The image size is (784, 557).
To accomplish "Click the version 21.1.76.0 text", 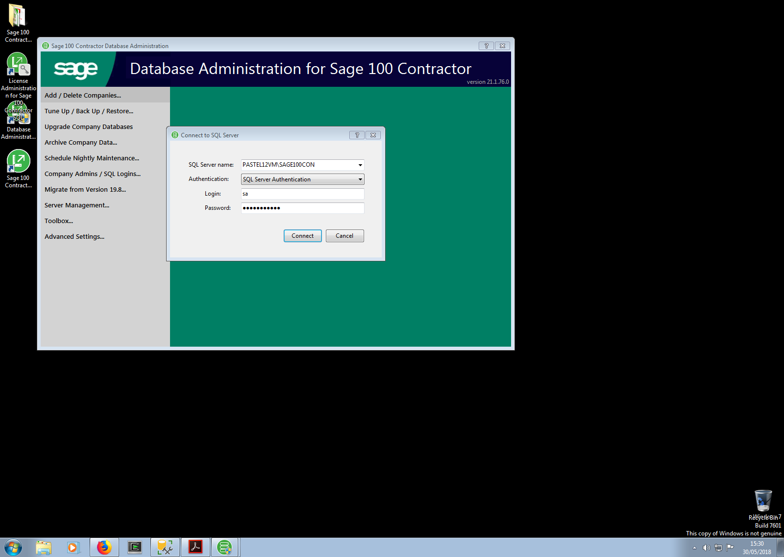I will pyautogui.click(x=488, y=82).
